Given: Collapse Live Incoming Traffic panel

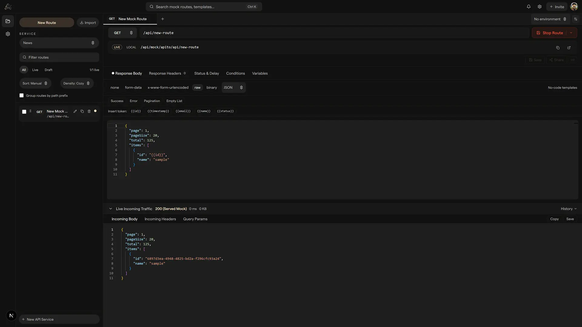Looking at the screenshot, I should (111, 209).
